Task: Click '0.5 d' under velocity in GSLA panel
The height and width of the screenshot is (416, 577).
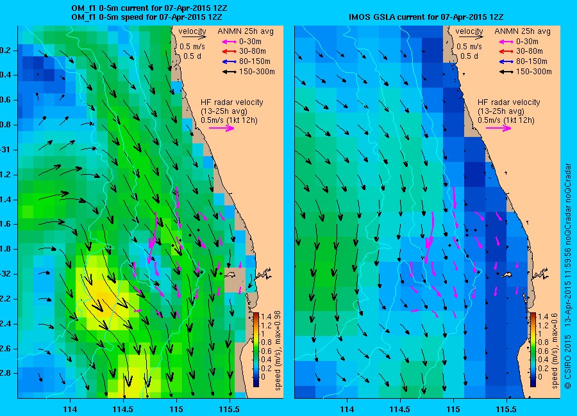Action: 469,56
